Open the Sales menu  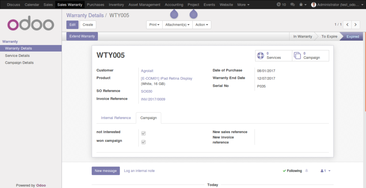coord(48,4)
